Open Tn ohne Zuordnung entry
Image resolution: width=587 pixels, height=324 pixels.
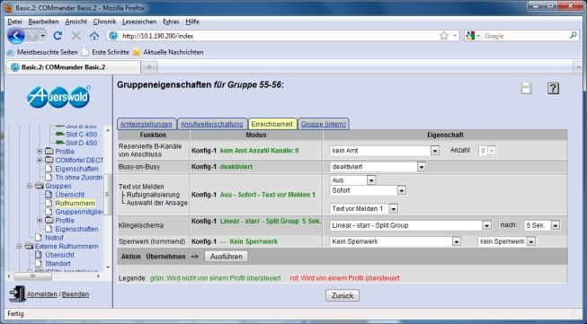[78, 177]
